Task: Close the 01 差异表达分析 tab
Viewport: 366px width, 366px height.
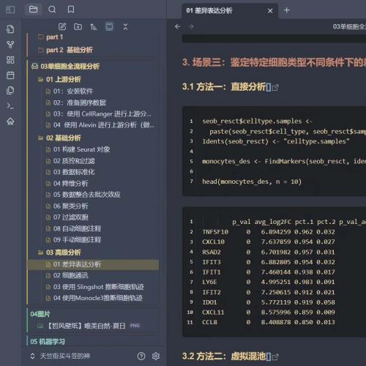Action: [x=270, y=11]
